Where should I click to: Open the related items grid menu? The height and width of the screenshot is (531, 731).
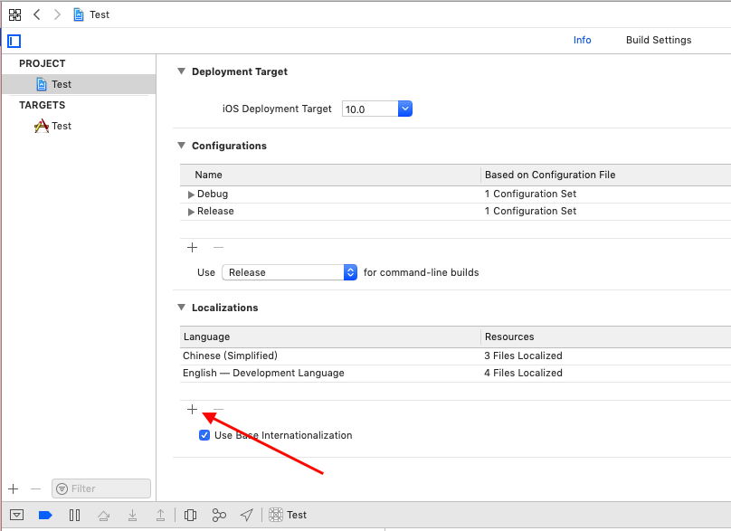point(14,14)
